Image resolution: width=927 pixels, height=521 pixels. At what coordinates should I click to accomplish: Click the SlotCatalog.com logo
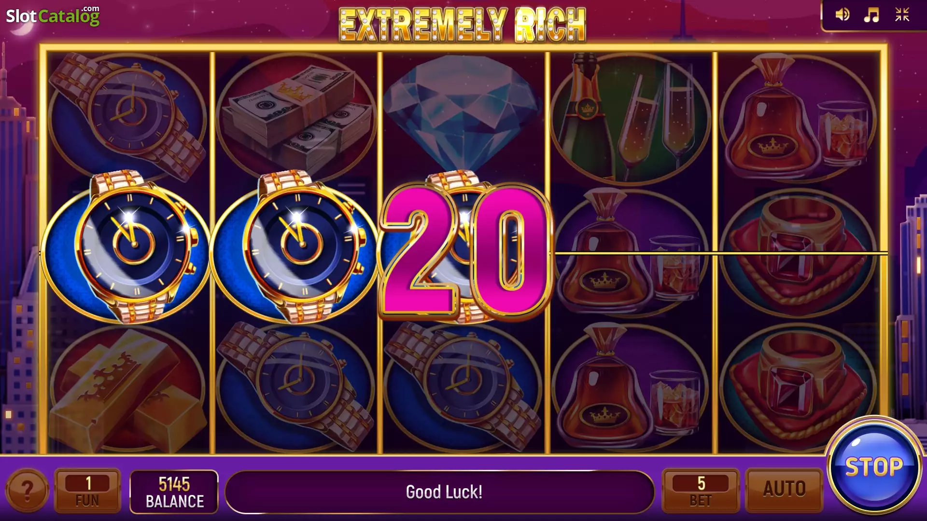coord(53,16)
